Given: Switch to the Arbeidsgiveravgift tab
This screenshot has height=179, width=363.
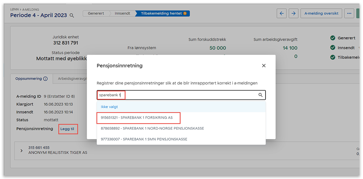Looking at the screenshot, I should 71,79.
